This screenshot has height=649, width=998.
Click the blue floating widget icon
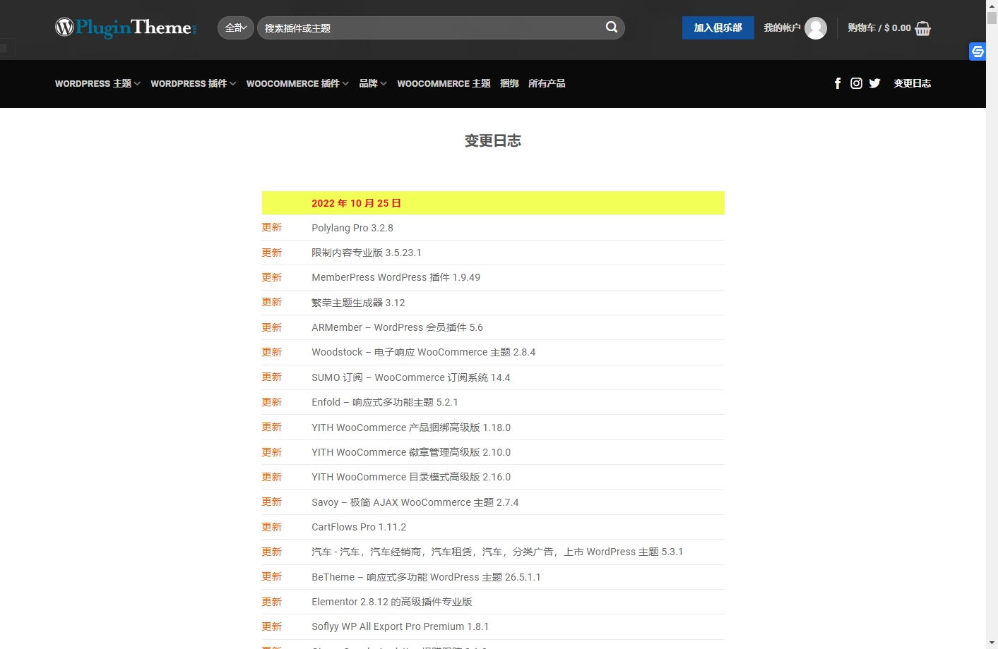tap(978, 51)
